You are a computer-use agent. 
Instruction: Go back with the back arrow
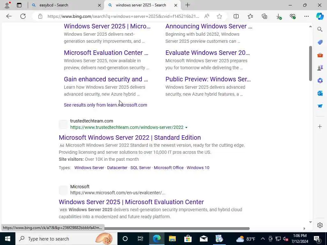tap(9, 16)
